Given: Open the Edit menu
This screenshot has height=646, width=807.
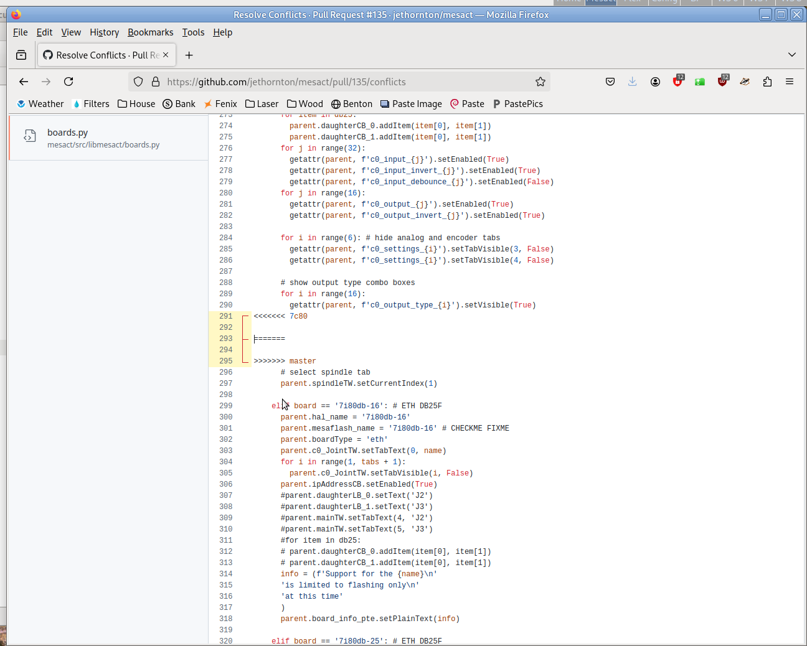Looking at the screenshot, I should [44, 32].
